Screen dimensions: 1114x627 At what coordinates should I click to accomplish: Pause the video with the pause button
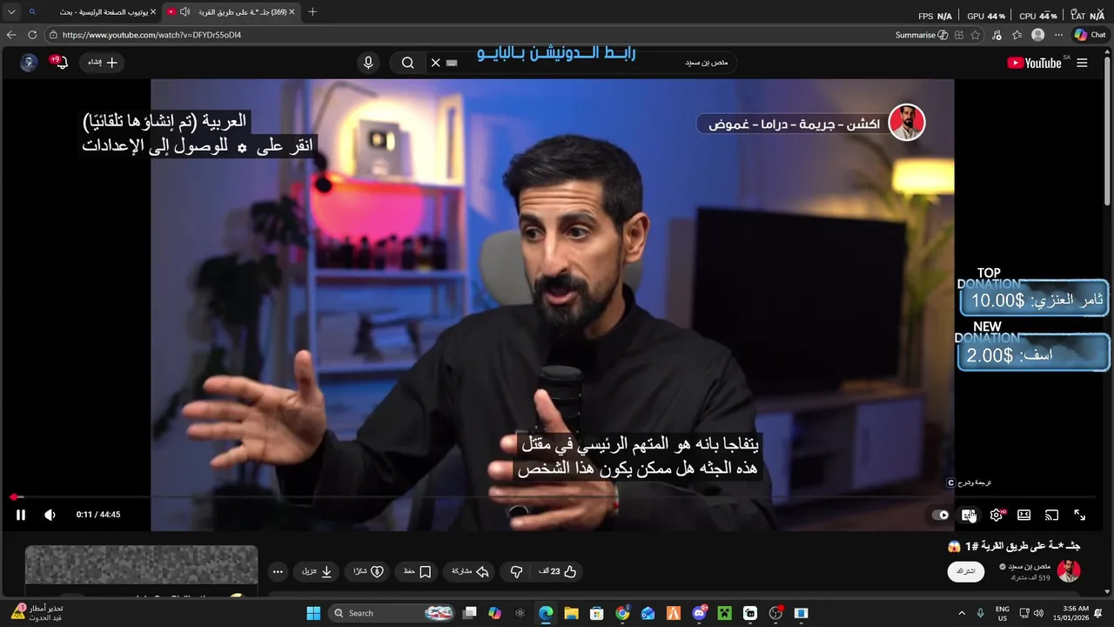(21, 515)
